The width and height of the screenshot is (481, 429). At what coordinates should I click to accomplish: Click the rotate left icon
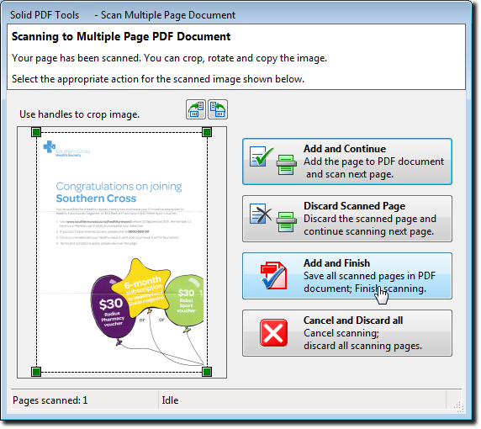tap(218, 109)
